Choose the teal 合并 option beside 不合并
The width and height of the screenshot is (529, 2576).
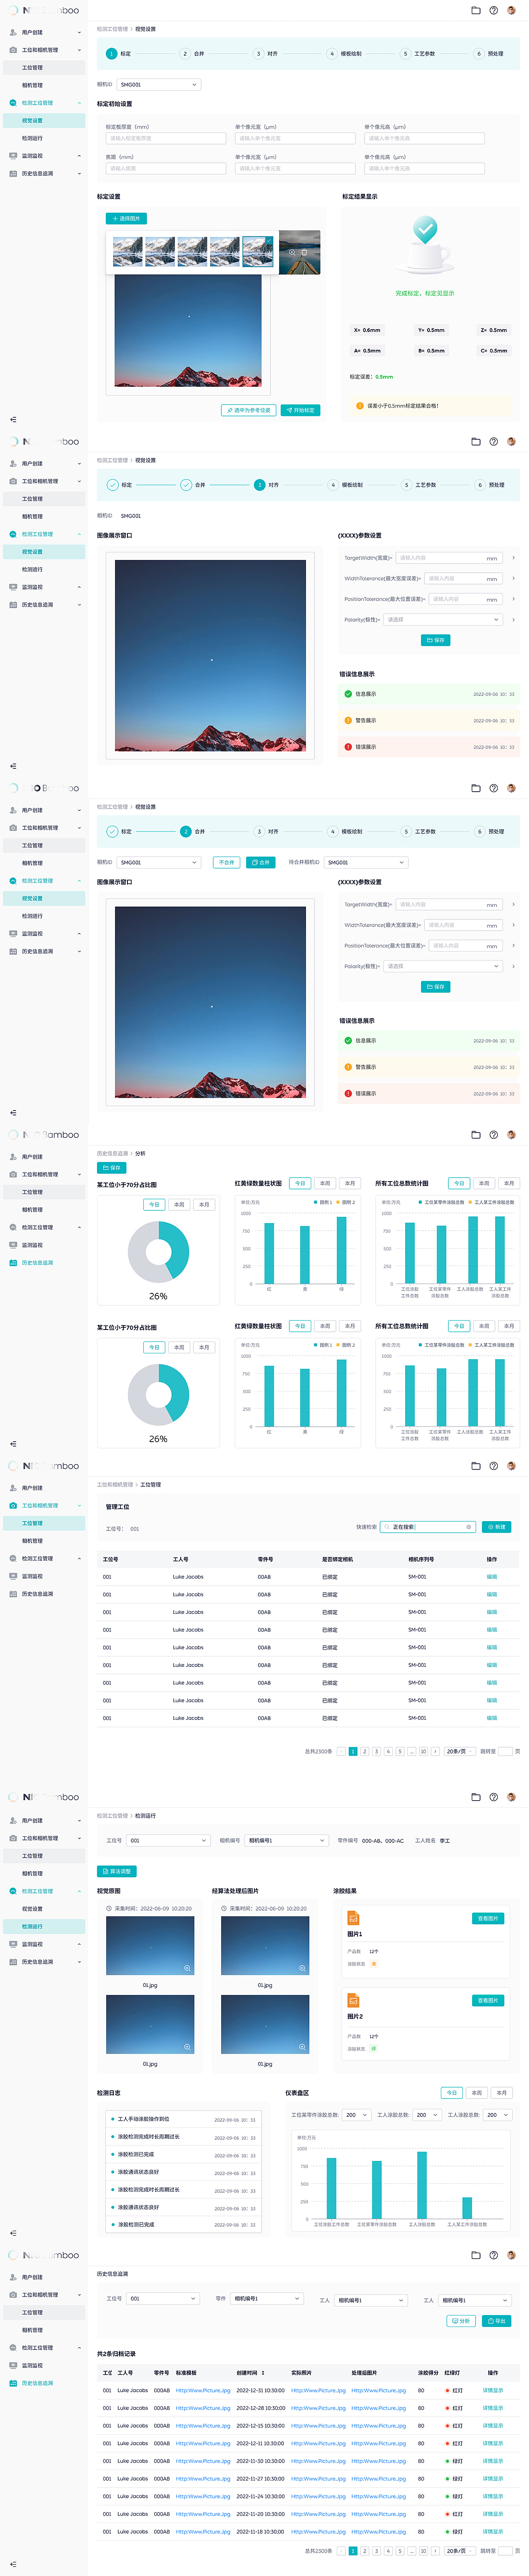pos(261,862)
